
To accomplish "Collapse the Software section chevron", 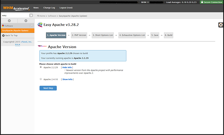I will point(32,26).
